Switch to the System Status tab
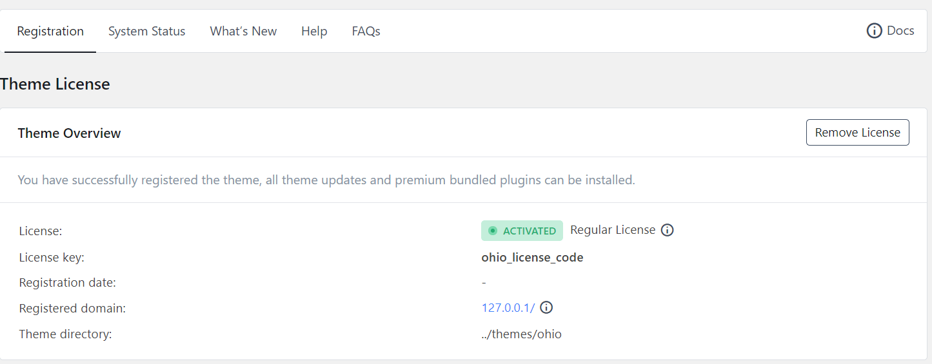The width and height of the screenshot is (932, 364). (146, 31)
